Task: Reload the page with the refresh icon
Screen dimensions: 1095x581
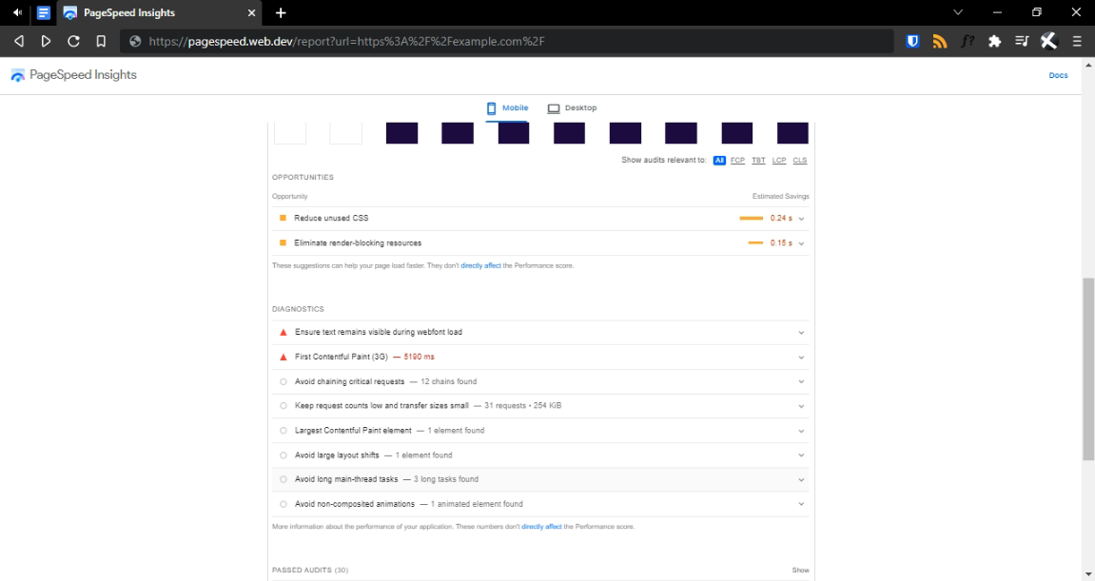Action: 73,42
